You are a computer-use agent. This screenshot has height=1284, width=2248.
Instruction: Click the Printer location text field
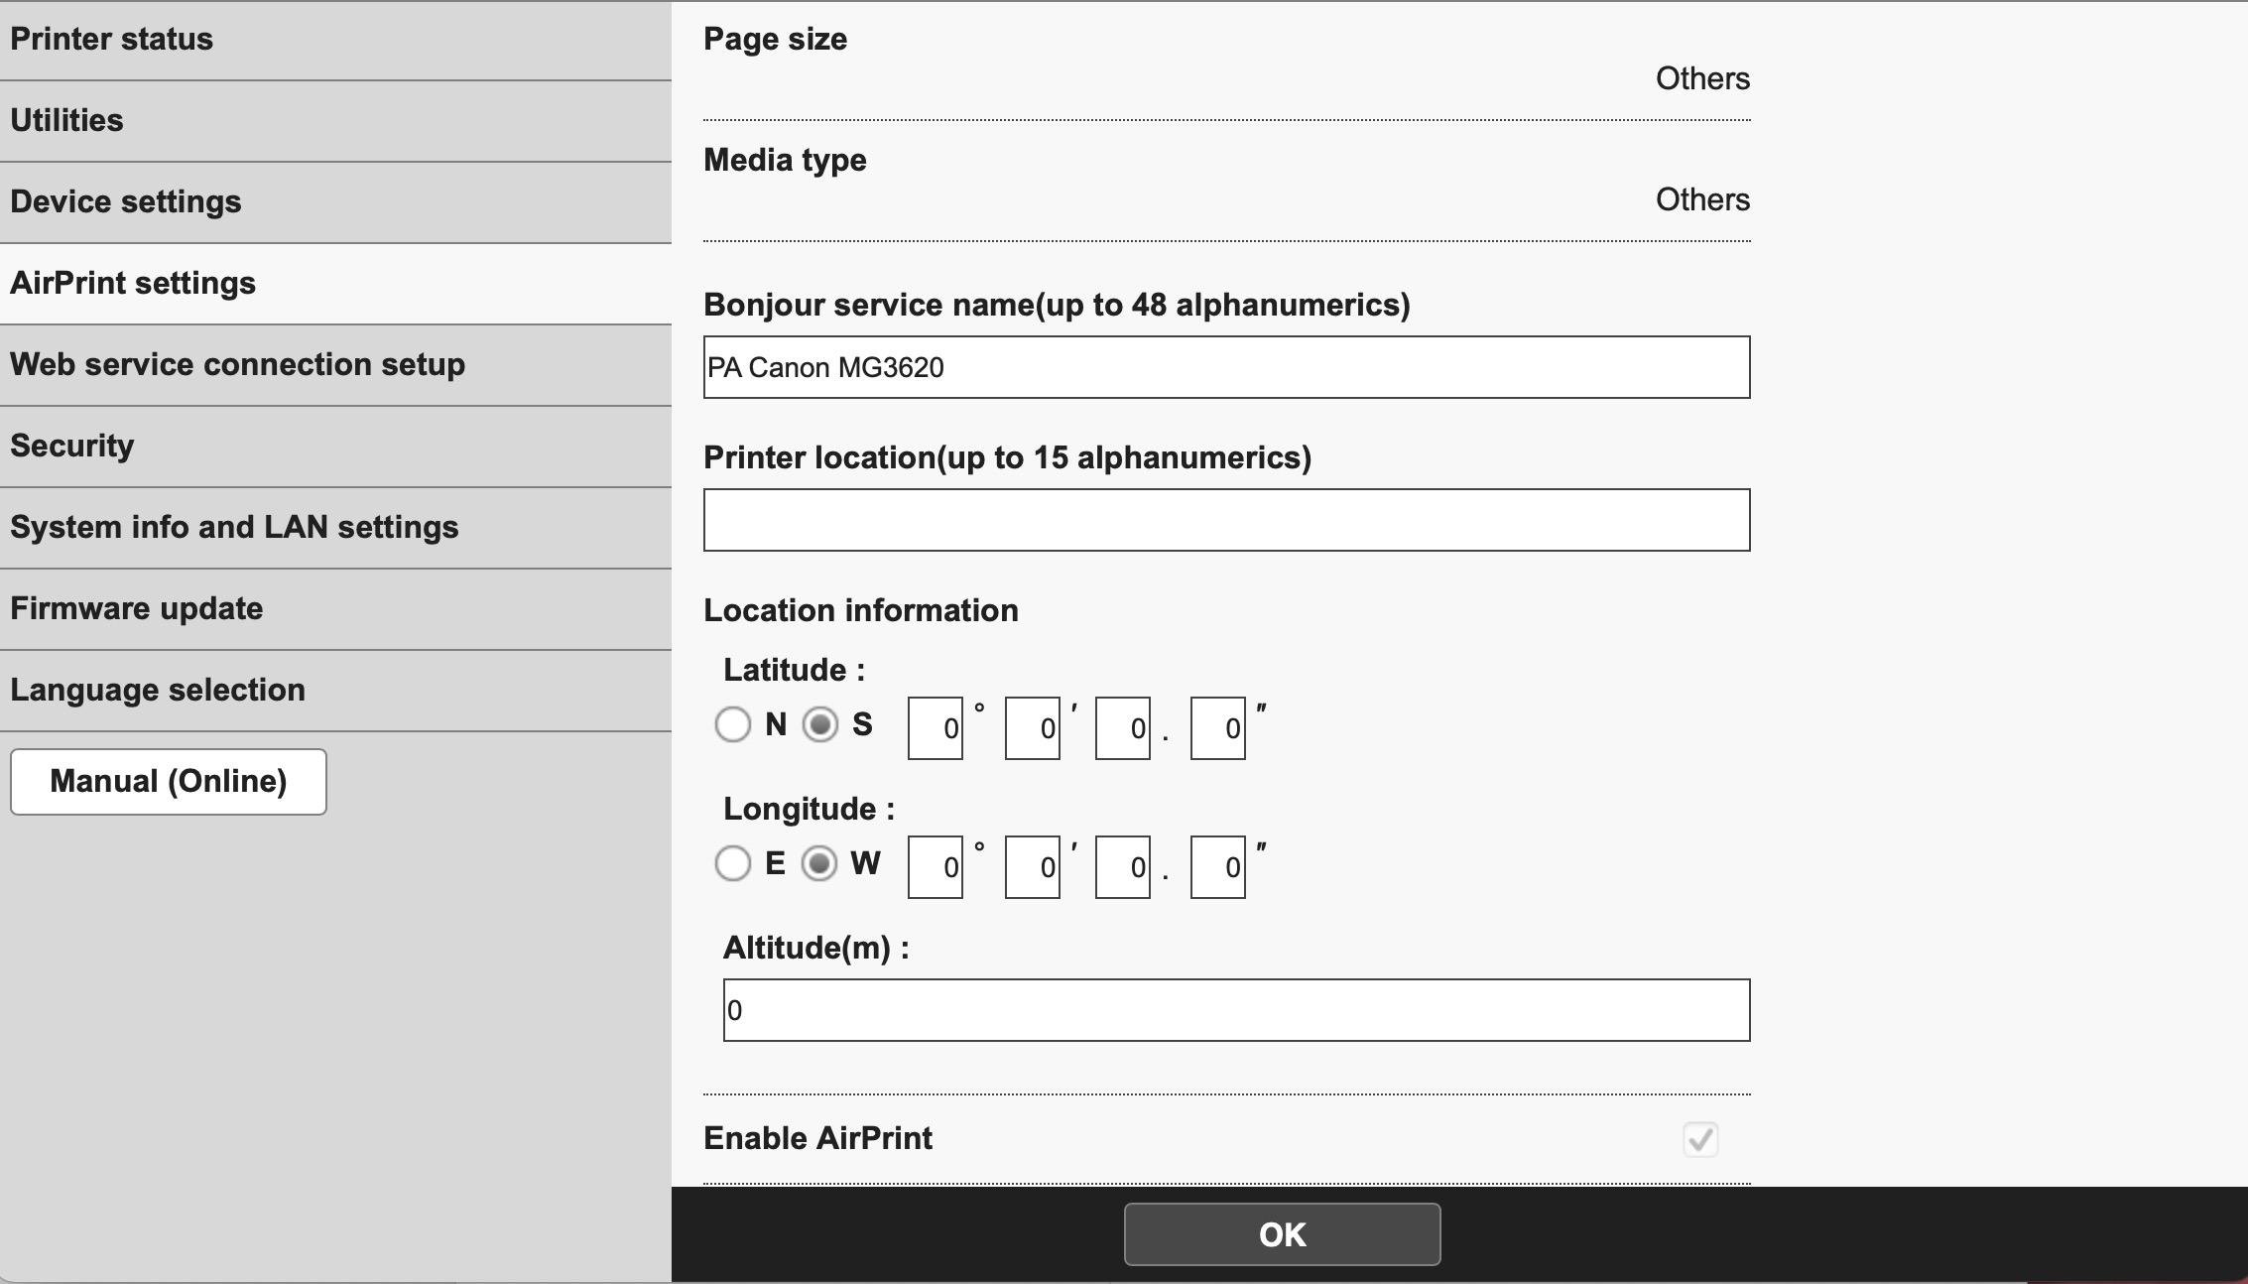1226,521
